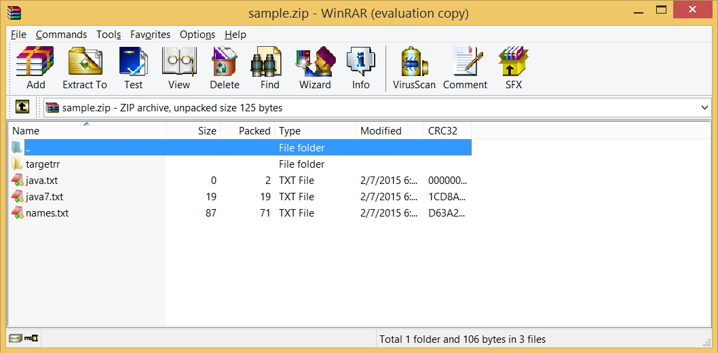The image size is (718, 353).
Task: Click the java7.txt file icon
Action: (17, 197)
